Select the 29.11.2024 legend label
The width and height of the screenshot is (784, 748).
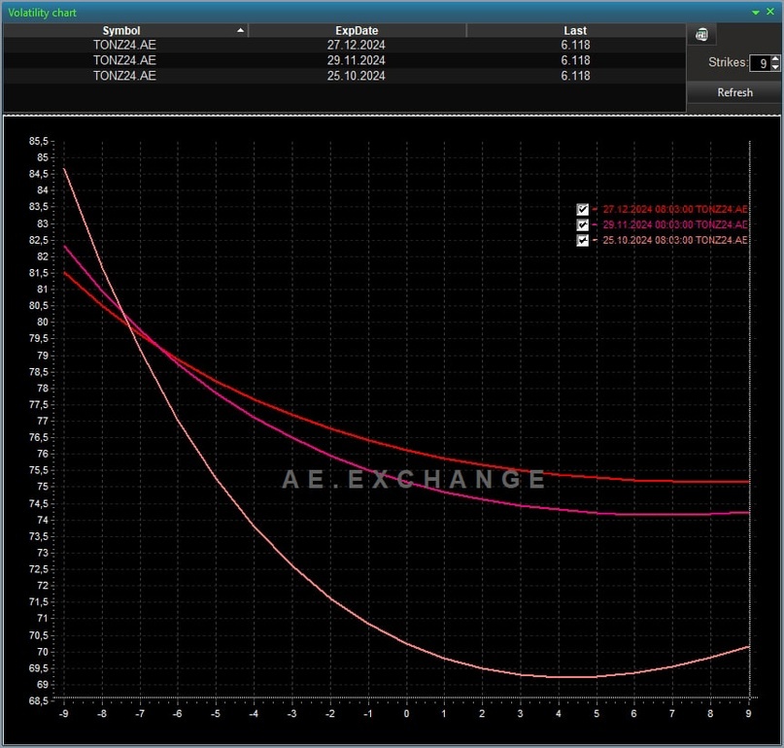coord(675,225)
